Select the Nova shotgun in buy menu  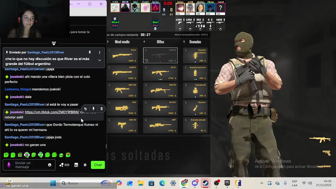click(x=122, y=55)
